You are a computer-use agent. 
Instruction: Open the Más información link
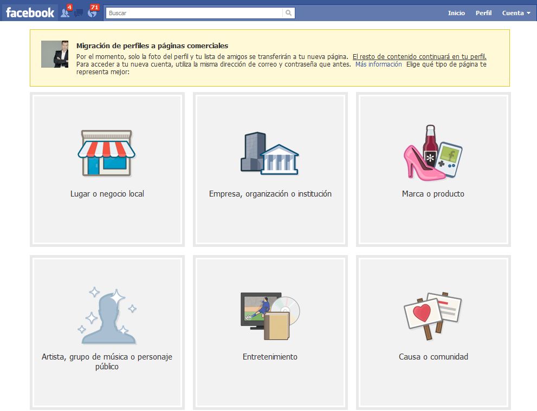pyautogui.click(x=378, y=64)
